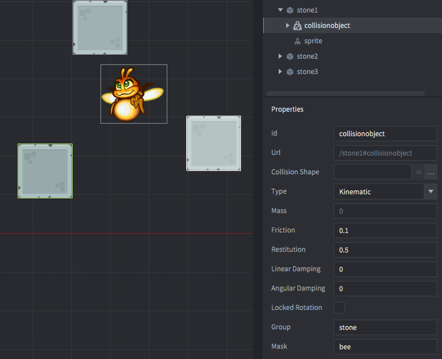The height and width of the screenshot is (359, 442).
Task: Click the Locked Rotation label
Action: coord(296,308)
